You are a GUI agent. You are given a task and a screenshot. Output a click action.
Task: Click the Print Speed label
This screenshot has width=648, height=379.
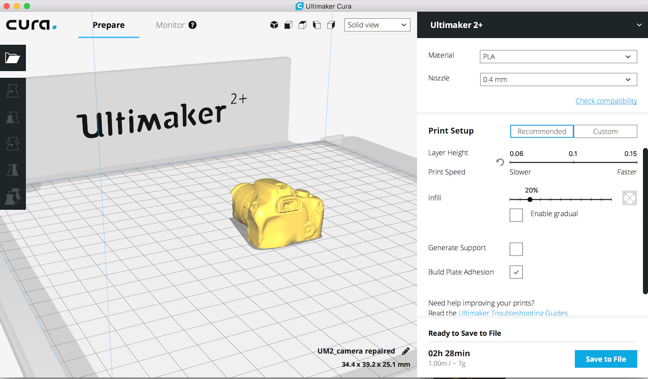[x=447, y=172]
